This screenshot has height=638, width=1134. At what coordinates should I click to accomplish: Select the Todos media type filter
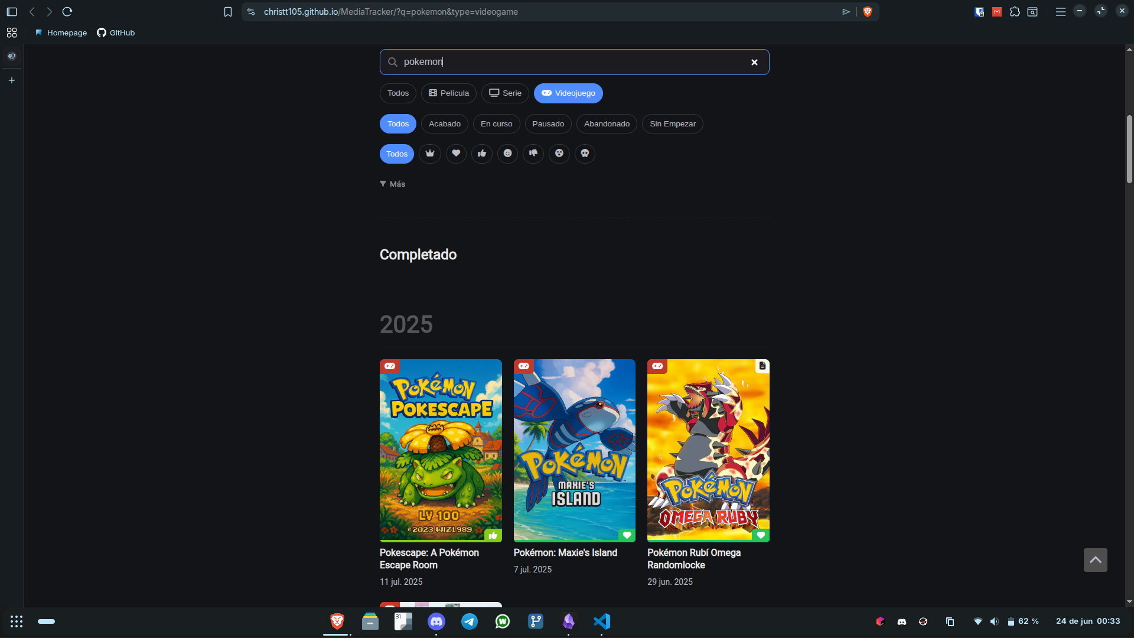(398, 93)
